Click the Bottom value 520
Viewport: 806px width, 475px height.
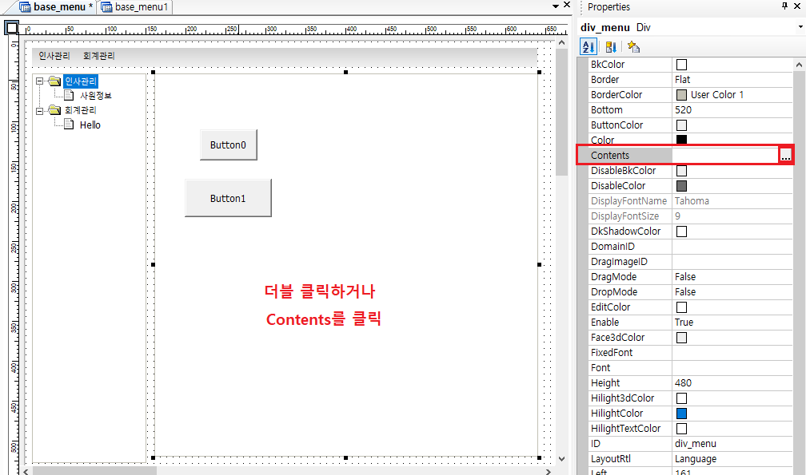pyautogui.click(x=683, y=110)
